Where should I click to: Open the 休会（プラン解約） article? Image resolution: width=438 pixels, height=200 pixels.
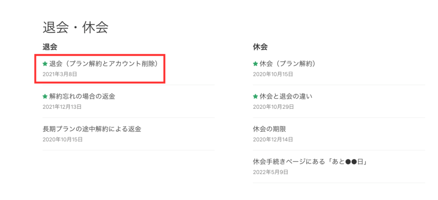click(x=288, y=64)
